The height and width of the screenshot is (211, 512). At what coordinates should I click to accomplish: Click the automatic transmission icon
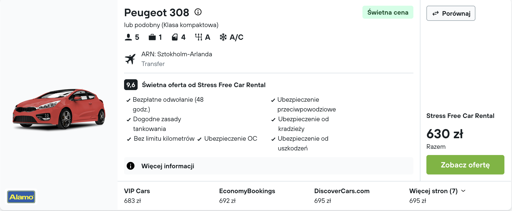click(199, 37)
